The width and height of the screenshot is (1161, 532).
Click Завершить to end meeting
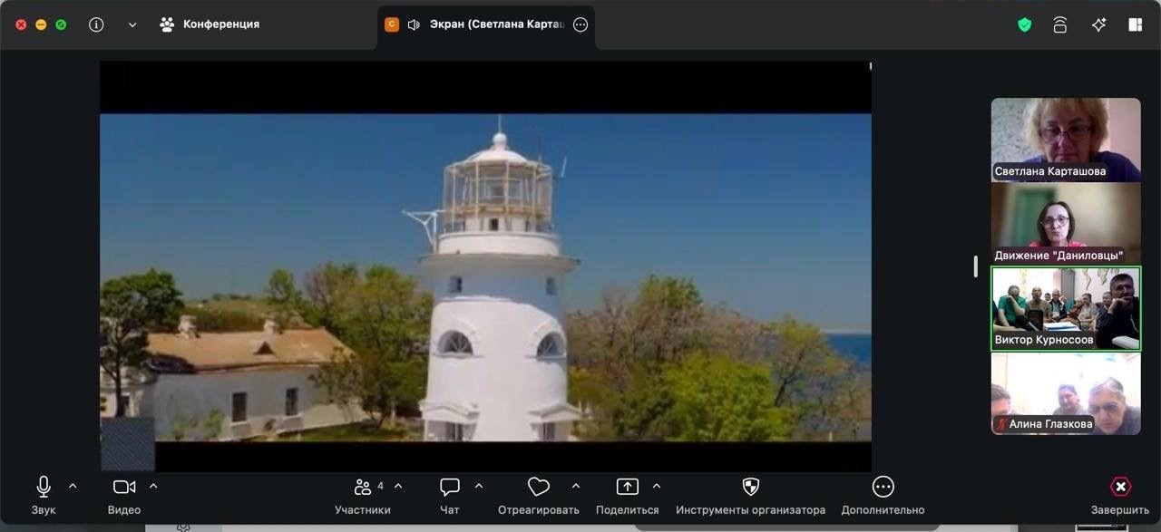point(1120,497)
